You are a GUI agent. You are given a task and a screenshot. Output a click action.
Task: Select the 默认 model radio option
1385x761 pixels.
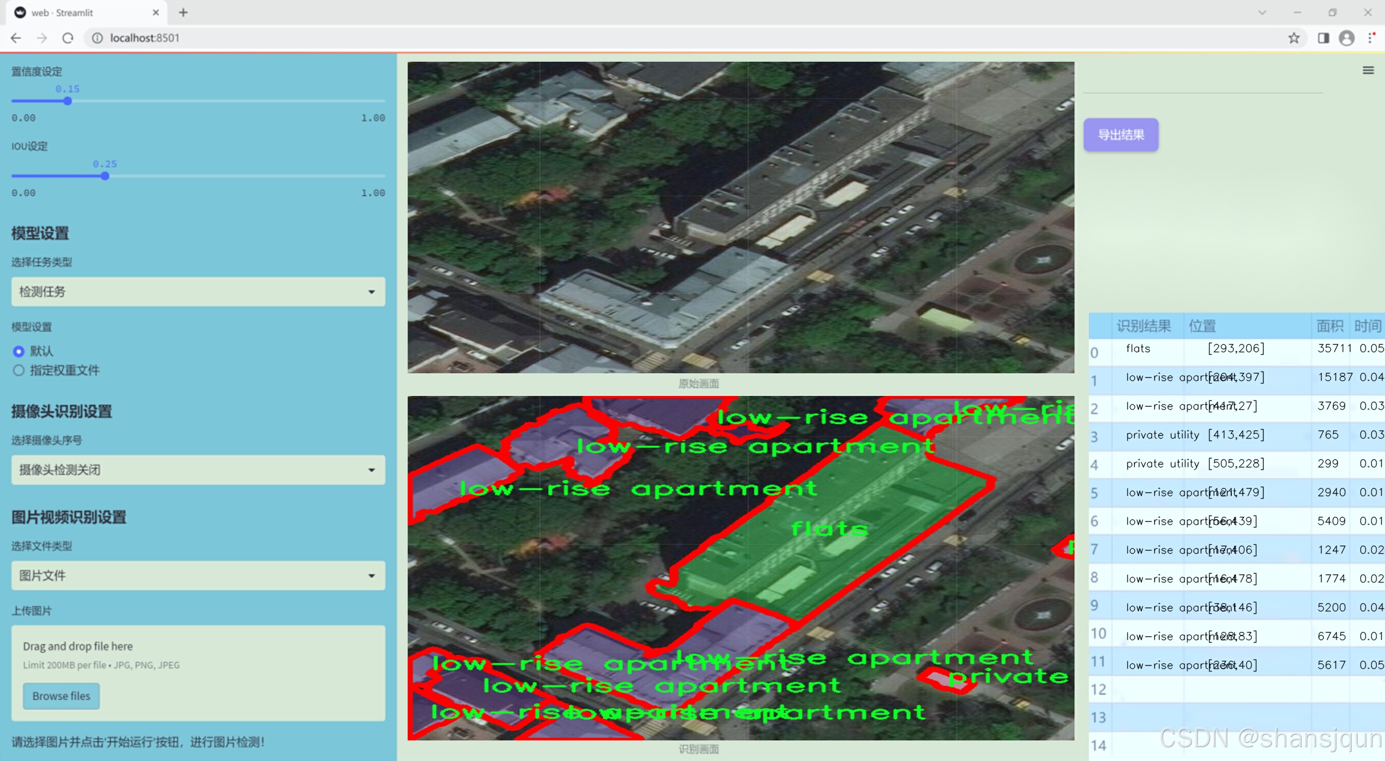[19, 351]
